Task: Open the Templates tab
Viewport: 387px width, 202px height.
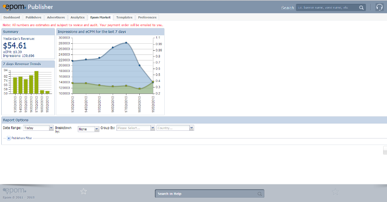Action: [124, 18]
